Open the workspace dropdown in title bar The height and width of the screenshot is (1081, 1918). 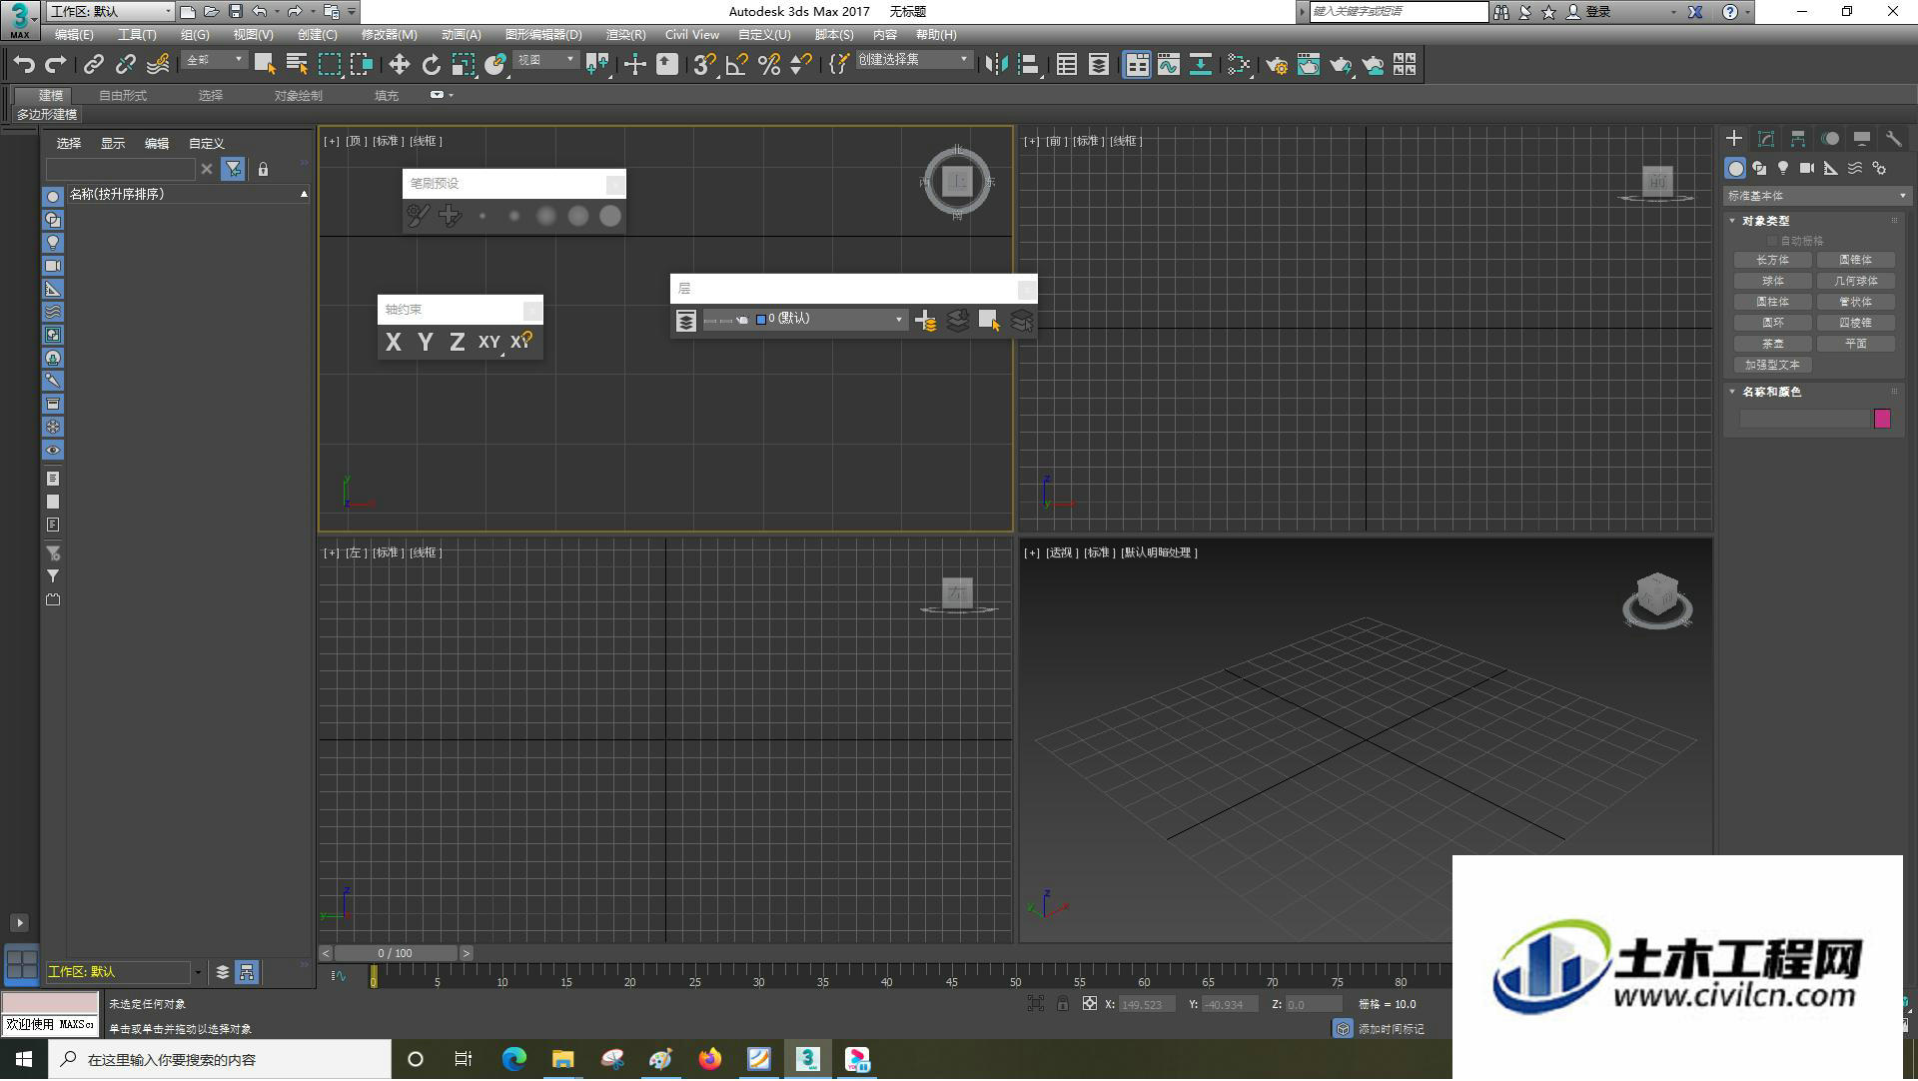tap(110, 11)
